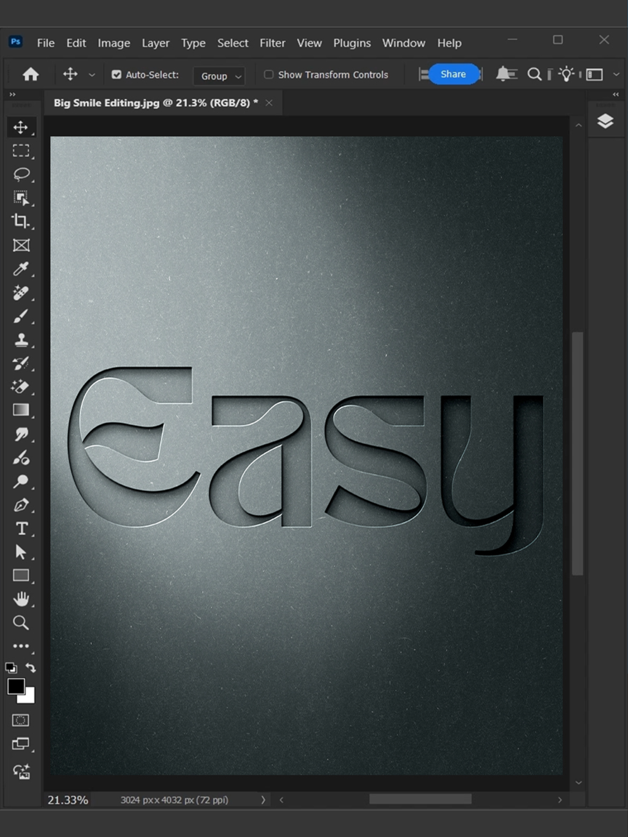The width and height of the screenshot is (628, 837).
Task: Reset default foreground and background colors
Action: [x=11, y=668]
